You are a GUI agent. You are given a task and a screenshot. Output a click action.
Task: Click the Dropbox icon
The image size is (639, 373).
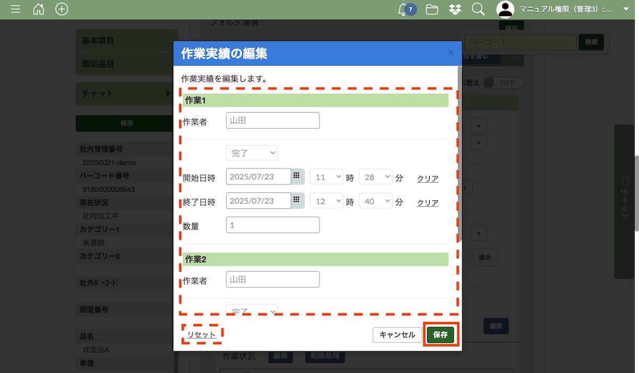point(455,9)
